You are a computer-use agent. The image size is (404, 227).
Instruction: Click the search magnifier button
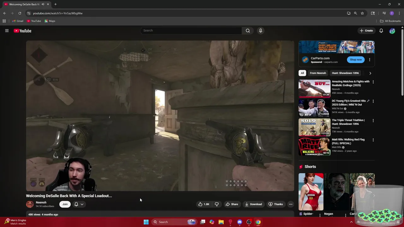248,31
